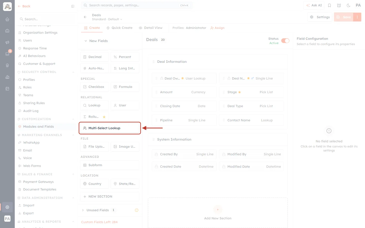Pick the Multi-Select Lookup field type
The width and height of the screenshot is (365, 228).
pyautogui.click(x=110, y=128)
